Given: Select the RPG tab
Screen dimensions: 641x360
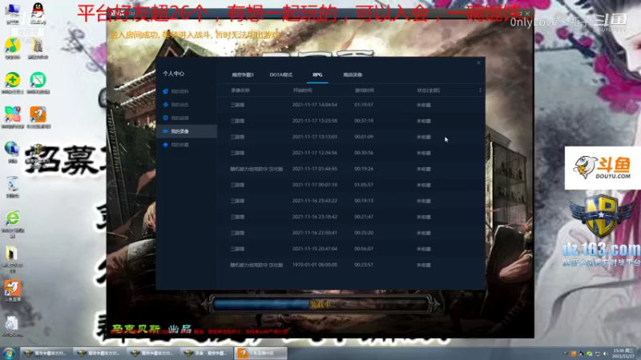Looking at the screenshot, I should [x=317, y=74].
